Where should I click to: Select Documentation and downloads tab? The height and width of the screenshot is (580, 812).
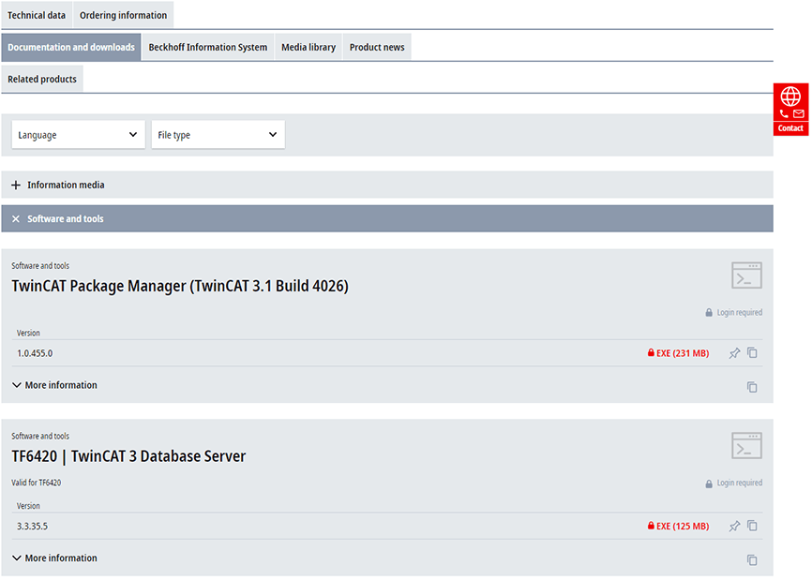coord(71,47)
